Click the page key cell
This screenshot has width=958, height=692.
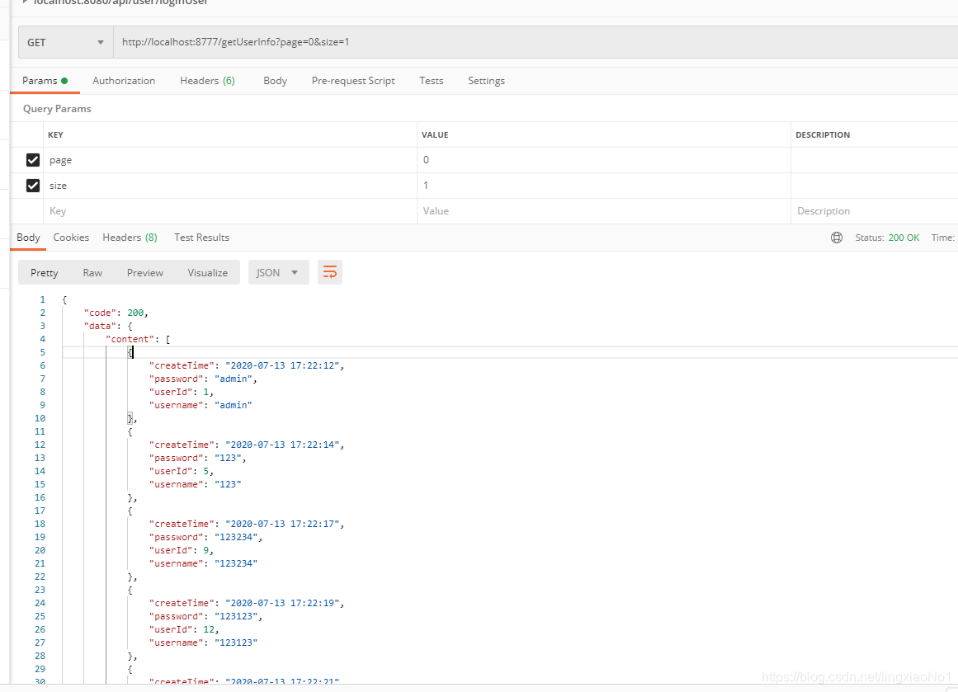(229, 160)
